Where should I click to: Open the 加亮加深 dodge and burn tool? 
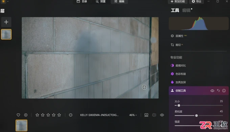point(178,82)
